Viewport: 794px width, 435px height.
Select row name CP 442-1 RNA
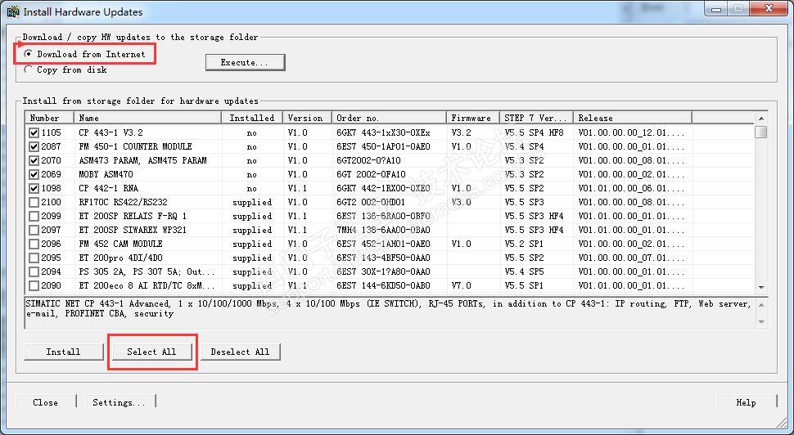tap(108, 188)
